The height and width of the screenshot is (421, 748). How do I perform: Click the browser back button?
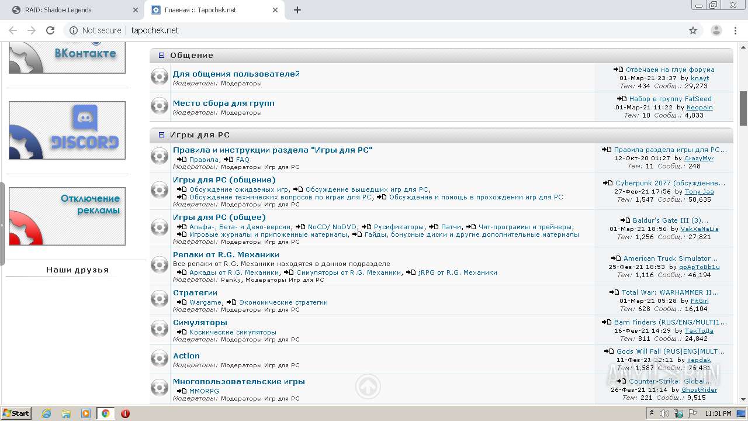[x=13, y=30]
